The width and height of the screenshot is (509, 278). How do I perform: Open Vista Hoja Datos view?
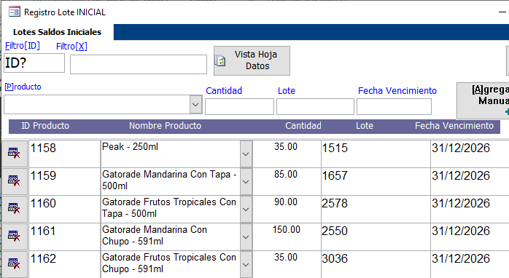(x=252, y=60)
